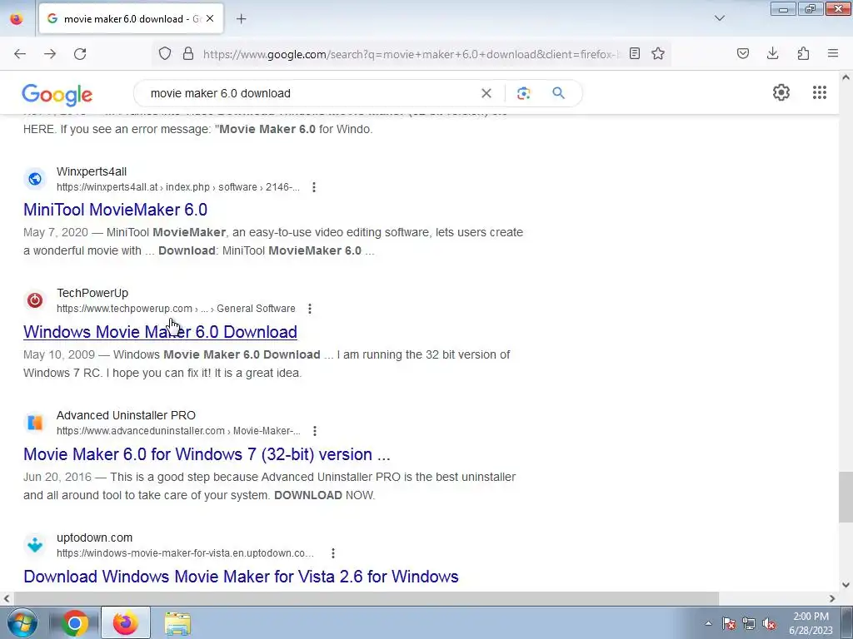Click the winxperts4all.at URL breadcrumb

click(178, 187)
